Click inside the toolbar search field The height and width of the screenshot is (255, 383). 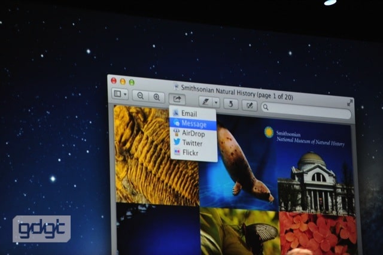(306, 111)
